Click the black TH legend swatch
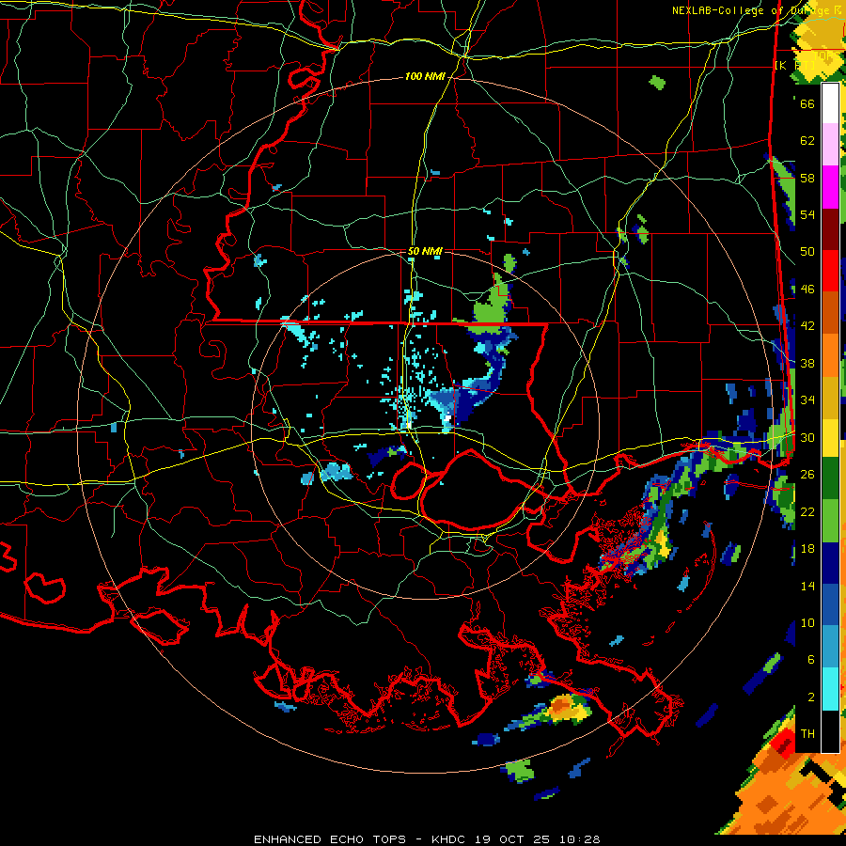This screenshot has height=846, width=846. 830,731
